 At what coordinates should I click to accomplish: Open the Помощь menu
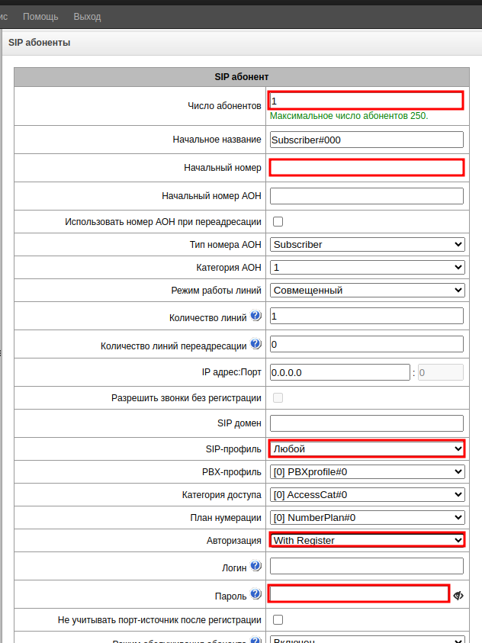[x=40, y=16]
